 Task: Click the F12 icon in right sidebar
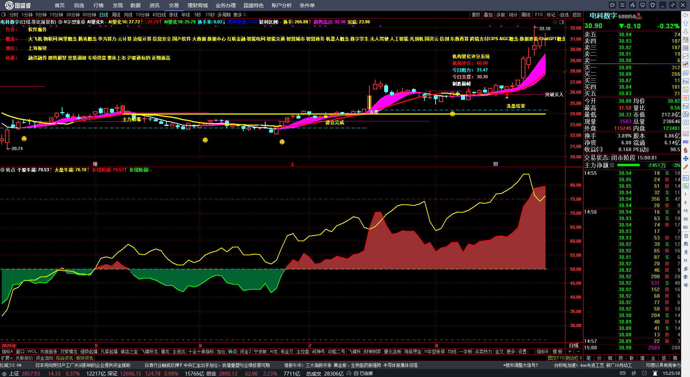tap(686, 106)
